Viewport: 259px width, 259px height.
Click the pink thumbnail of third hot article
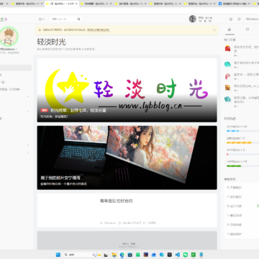point(227,76)
